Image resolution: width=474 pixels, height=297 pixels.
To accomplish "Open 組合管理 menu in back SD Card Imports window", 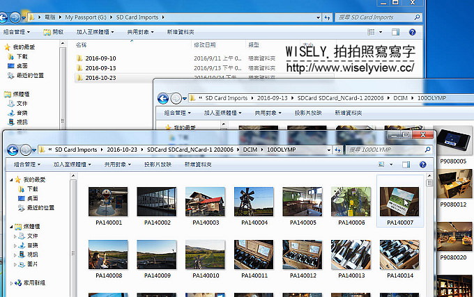I will point(16,32).
